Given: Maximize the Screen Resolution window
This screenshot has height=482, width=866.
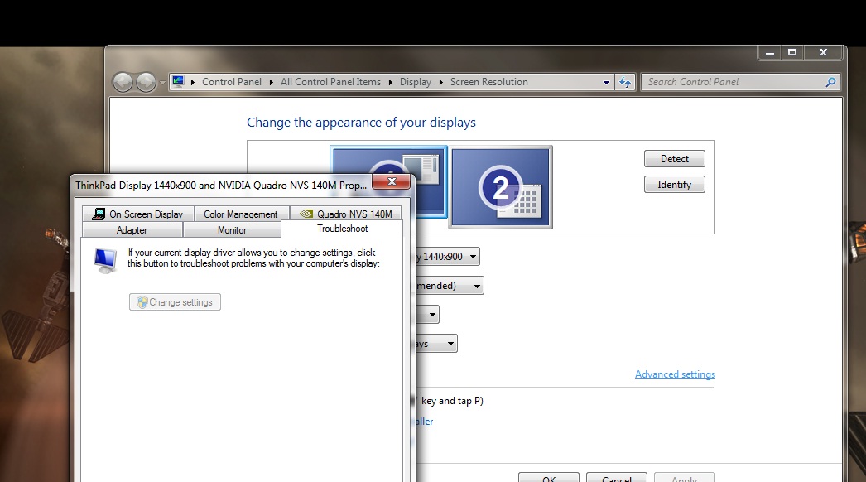Looking at the screenshot, I should click(x=792, y=52).
